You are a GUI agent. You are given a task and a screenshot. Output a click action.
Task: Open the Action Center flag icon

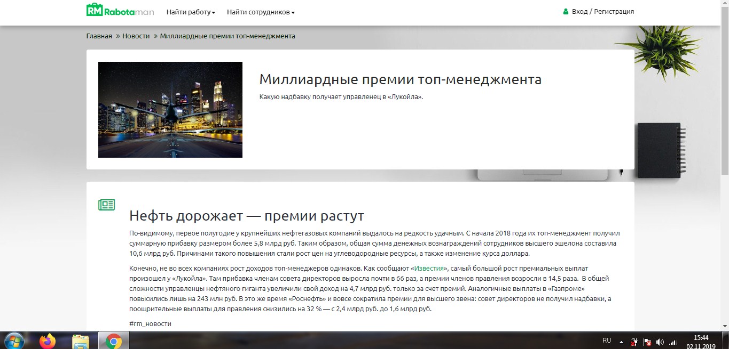pyautogui.click(x=647, y=342)
